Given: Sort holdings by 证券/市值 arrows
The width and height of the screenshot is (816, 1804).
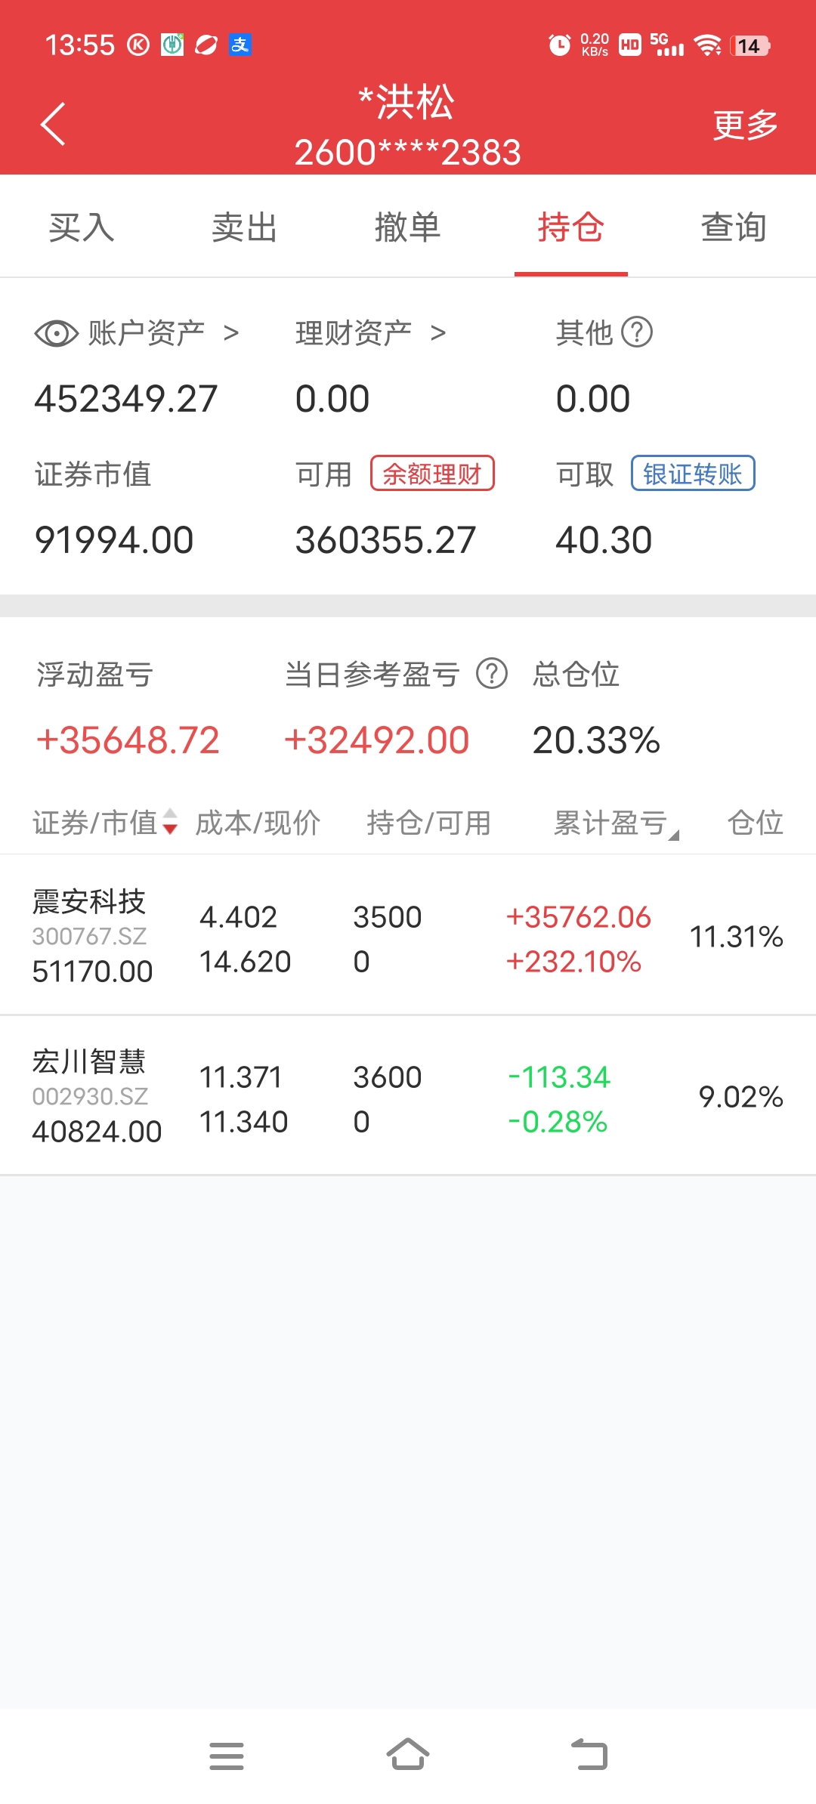Looking at the screenshot, I should [171, 821].
